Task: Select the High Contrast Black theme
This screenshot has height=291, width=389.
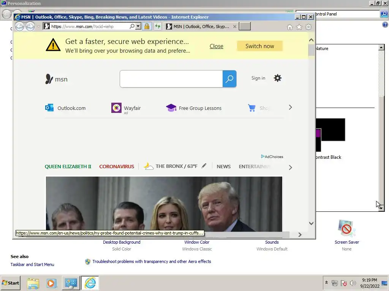Action: 331,139
